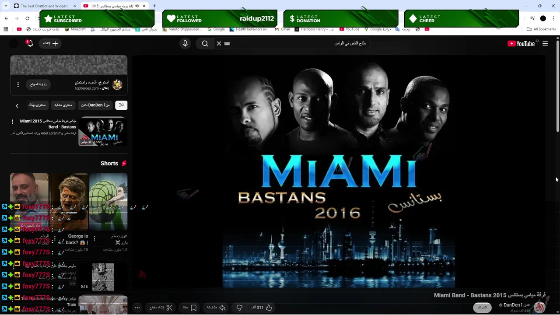
Task: Open the Naruto Shippuuden bookmark
Action: tap(182, 29)
